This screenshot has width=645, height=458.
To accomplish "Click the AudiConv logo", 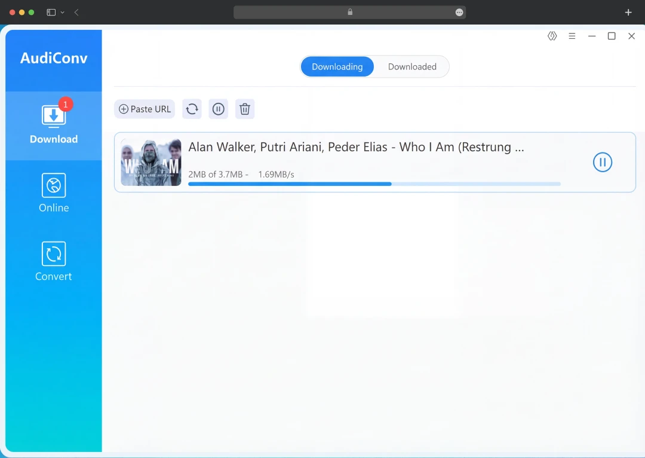I will (x=53, y=57).
